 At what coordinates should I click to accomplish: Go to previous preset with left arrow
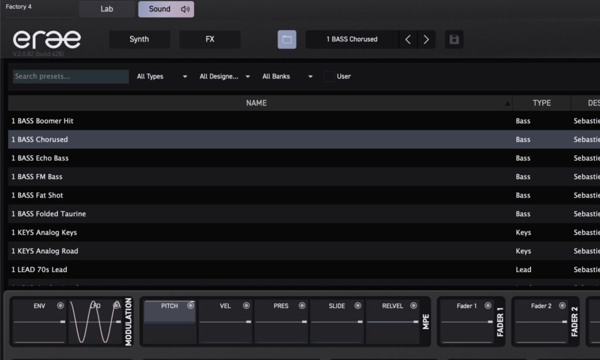coord(408,39)
